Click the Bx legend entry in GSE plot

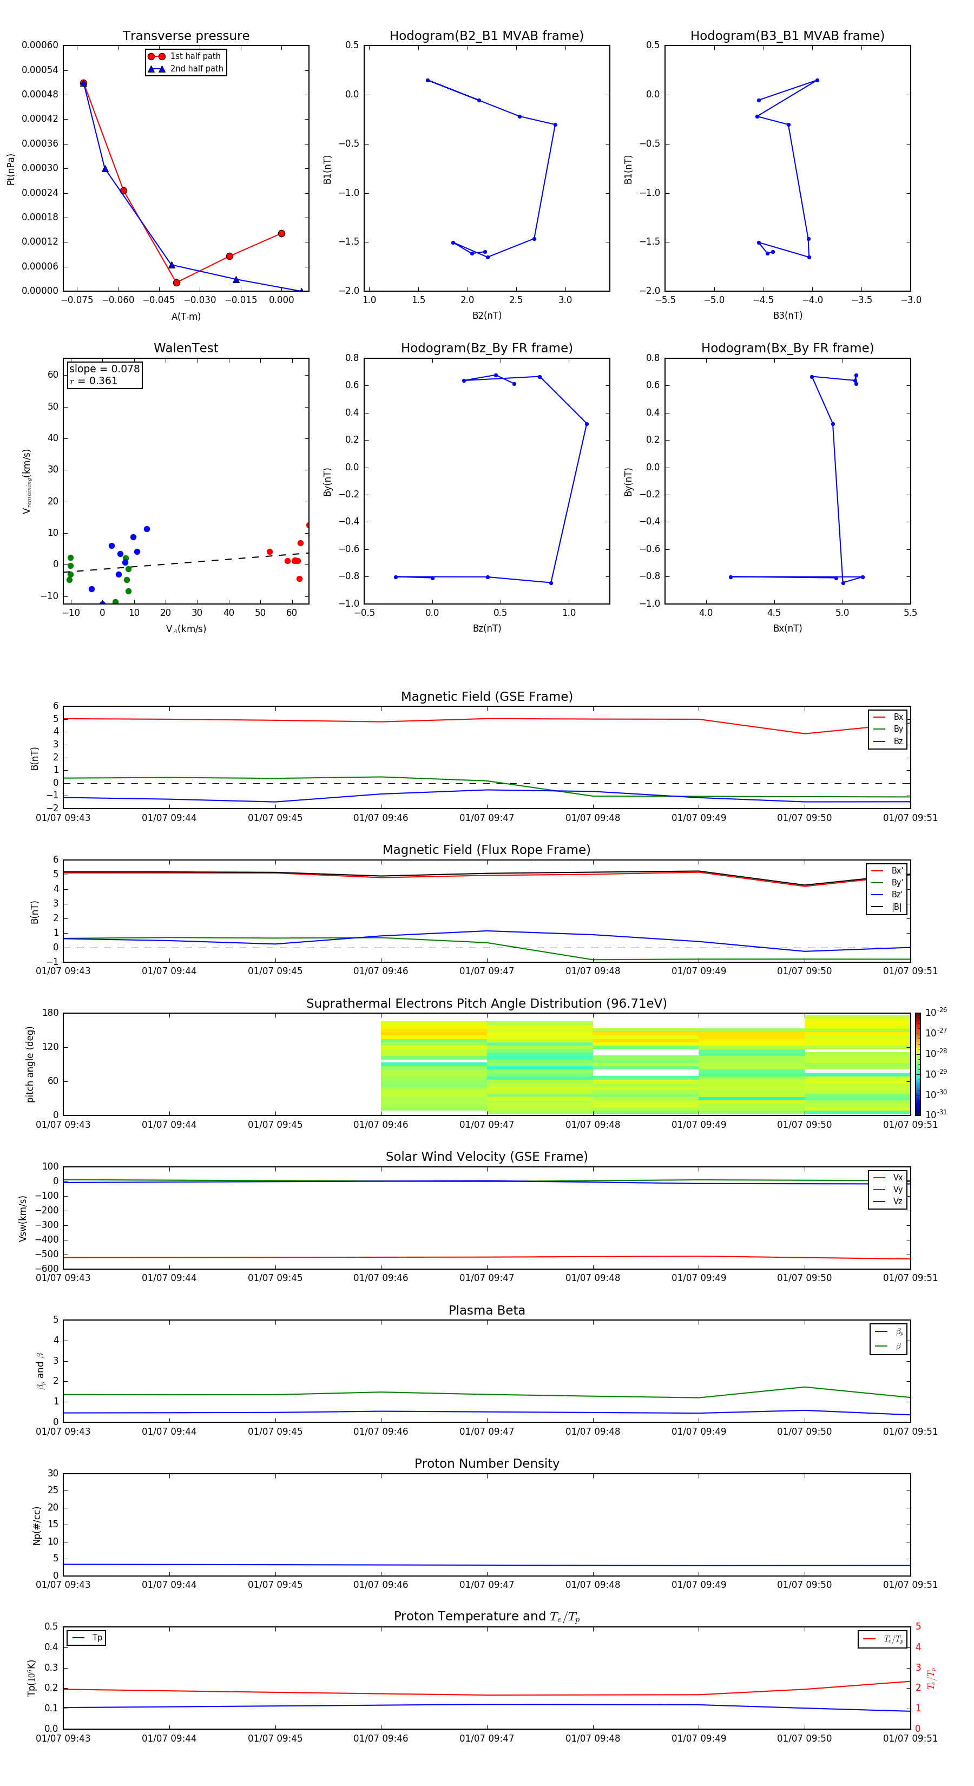(x=888, y=717)
